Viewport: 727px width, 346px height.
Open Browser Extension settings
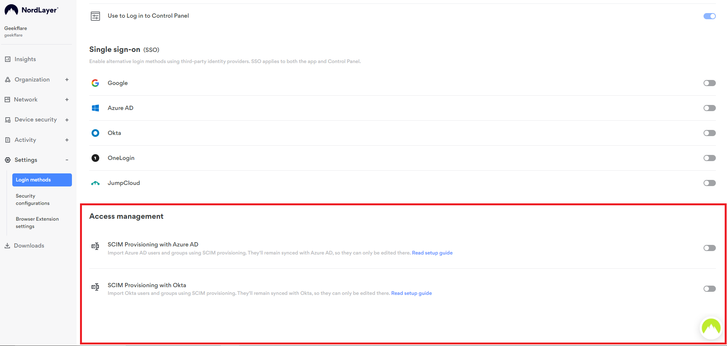(x=37, y=223)
